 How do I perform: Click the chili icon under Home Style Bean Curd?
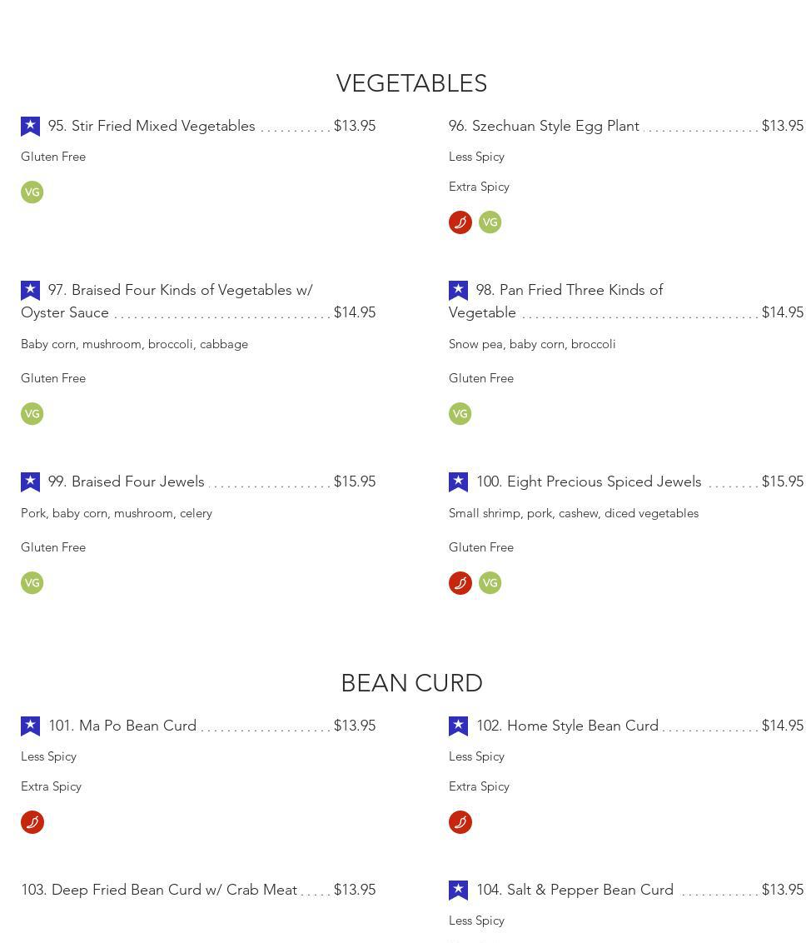tap(460, 822)
